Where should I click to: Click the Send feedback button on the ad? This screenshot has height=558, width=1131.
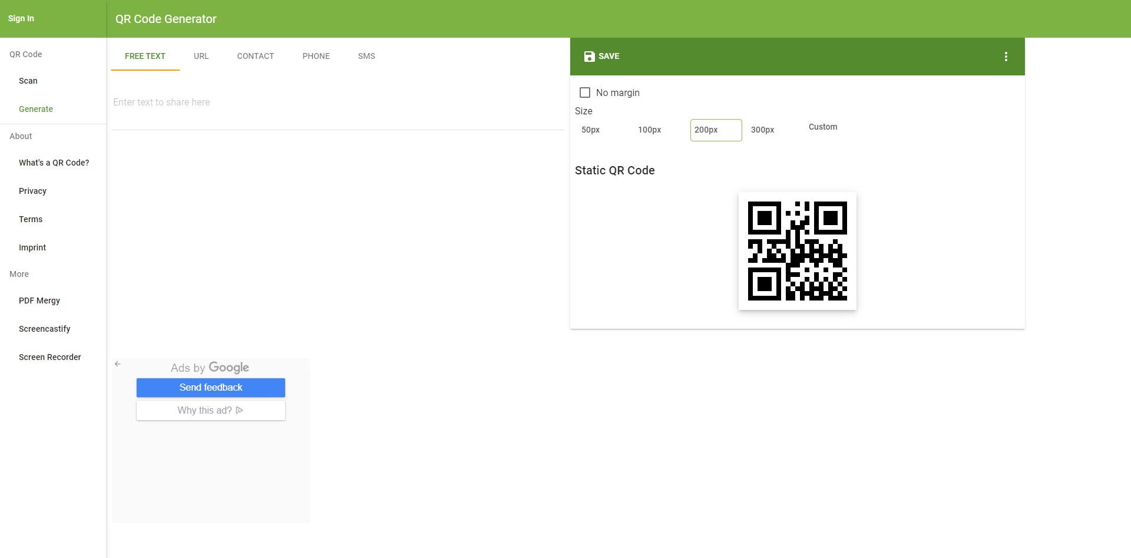[210, 387]
